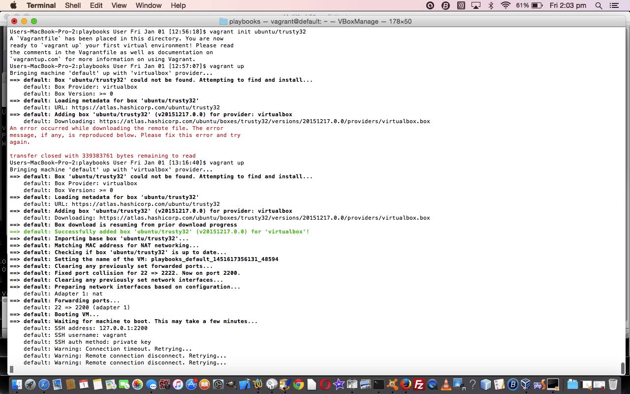This screenshot has width=630, height=394.
Task: Open Finder from the Dock
Action: (17, 384)
